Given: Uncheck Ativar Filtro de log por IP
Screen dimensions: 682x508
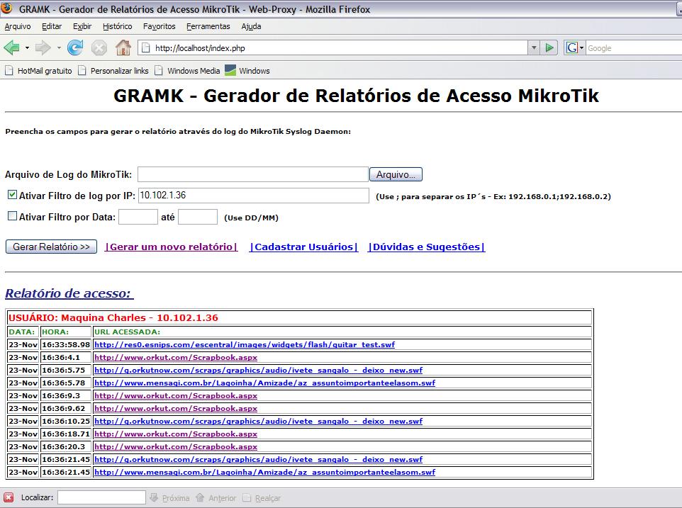Looking at the screenshot, I should point(12,195).
